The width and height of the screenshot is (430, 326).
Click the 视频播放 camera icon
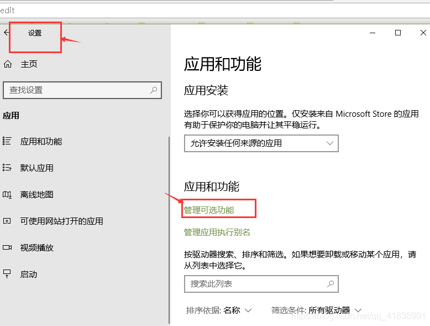coord(7,247)
